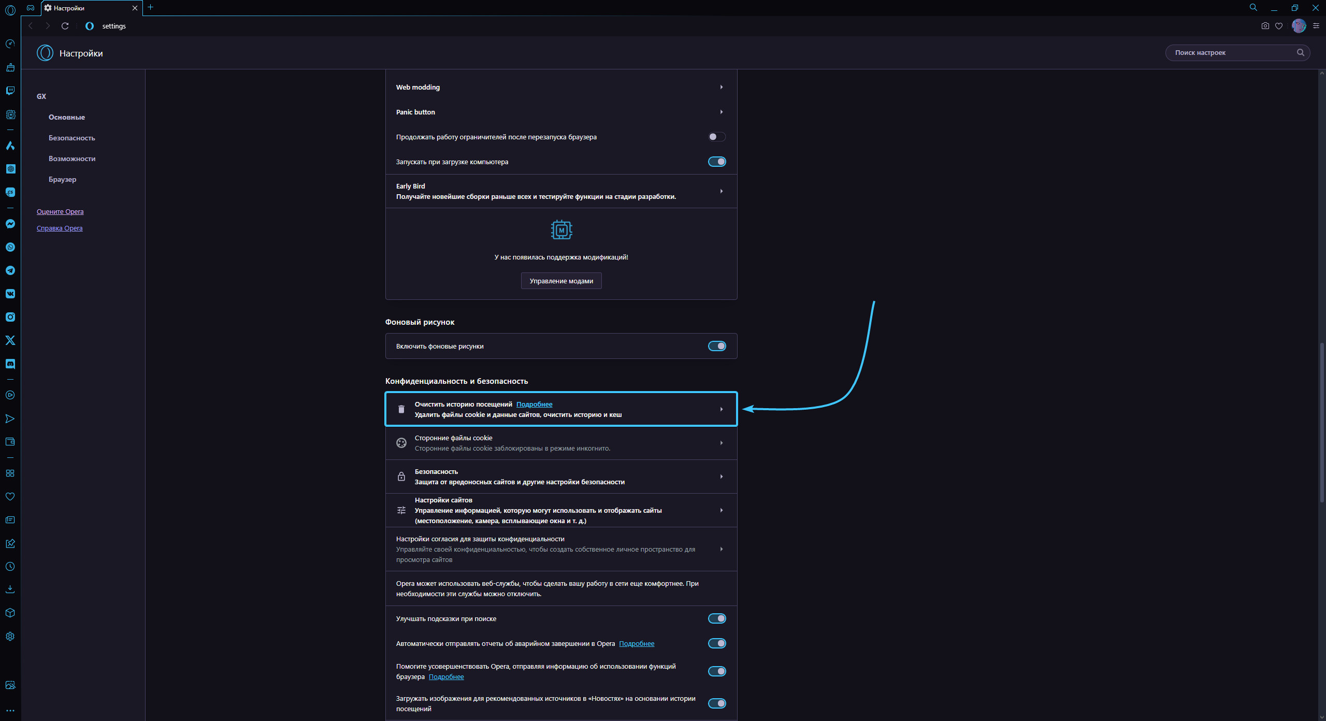
Task: Open Discord sidebar icon
Action: pyautogui.click(x=10, y=364)
